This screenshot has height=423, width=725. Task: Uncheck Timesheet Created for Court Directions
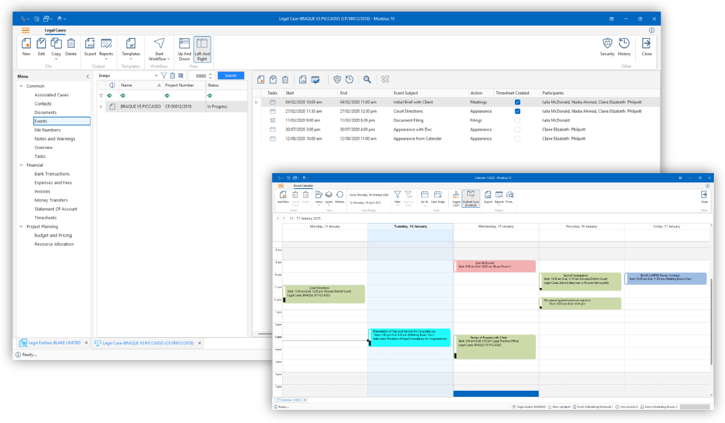coord(518,111)
